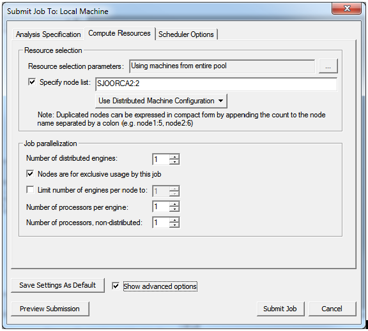This screenshot has width=368, height=331.
Task: Uncheck Show advanced options
Action: (x=116, y=286)
